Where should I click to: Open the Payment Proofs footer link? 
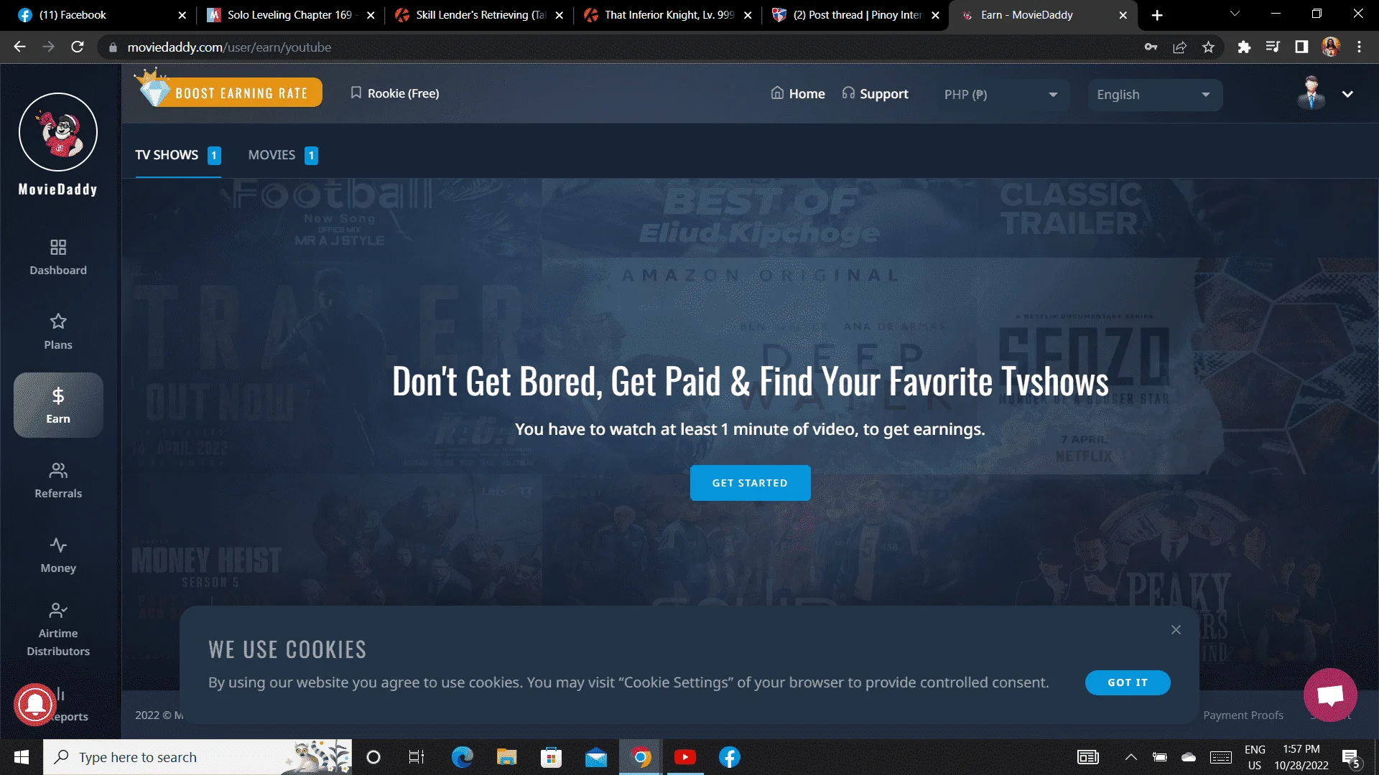pyautogui.click(x=1243, y=715)
